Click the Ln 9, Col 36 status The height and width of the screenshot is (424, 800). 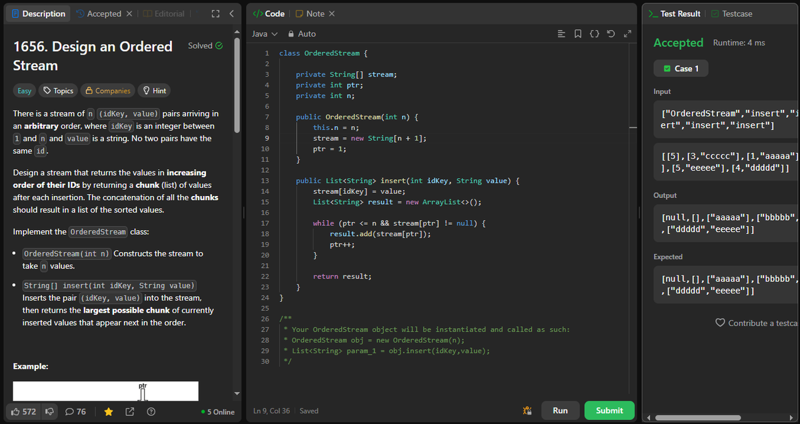[x=272, y=411]
